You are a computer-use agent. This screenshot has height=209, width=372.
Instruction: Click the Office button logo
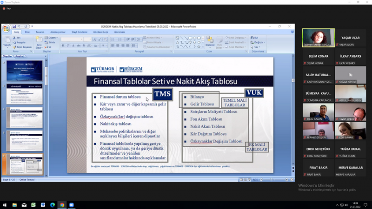pos(6,28)
